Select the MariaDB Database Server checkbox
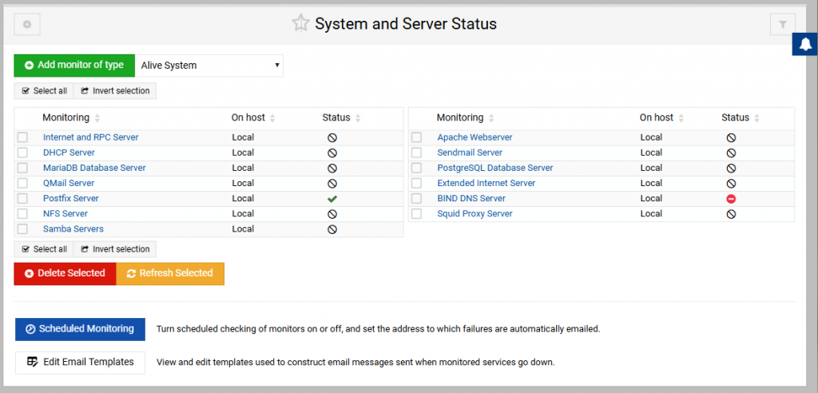 point(22,168)
